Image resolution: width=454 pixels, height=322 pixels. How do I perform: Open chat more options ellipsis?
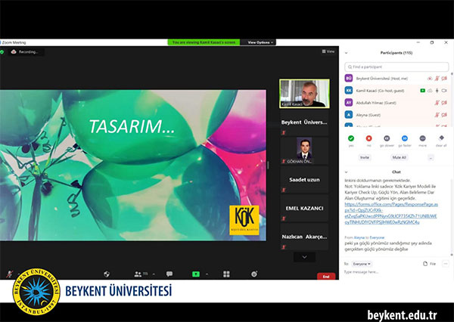(446, 264)
